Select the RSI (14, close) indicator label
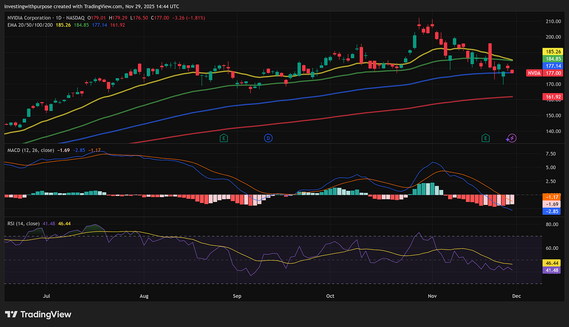Image resolution: width=569 pixels, height=327 pixels. 23,223
